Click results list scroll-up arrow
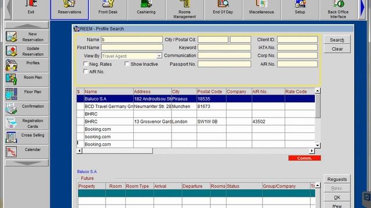 pos(318,91)
